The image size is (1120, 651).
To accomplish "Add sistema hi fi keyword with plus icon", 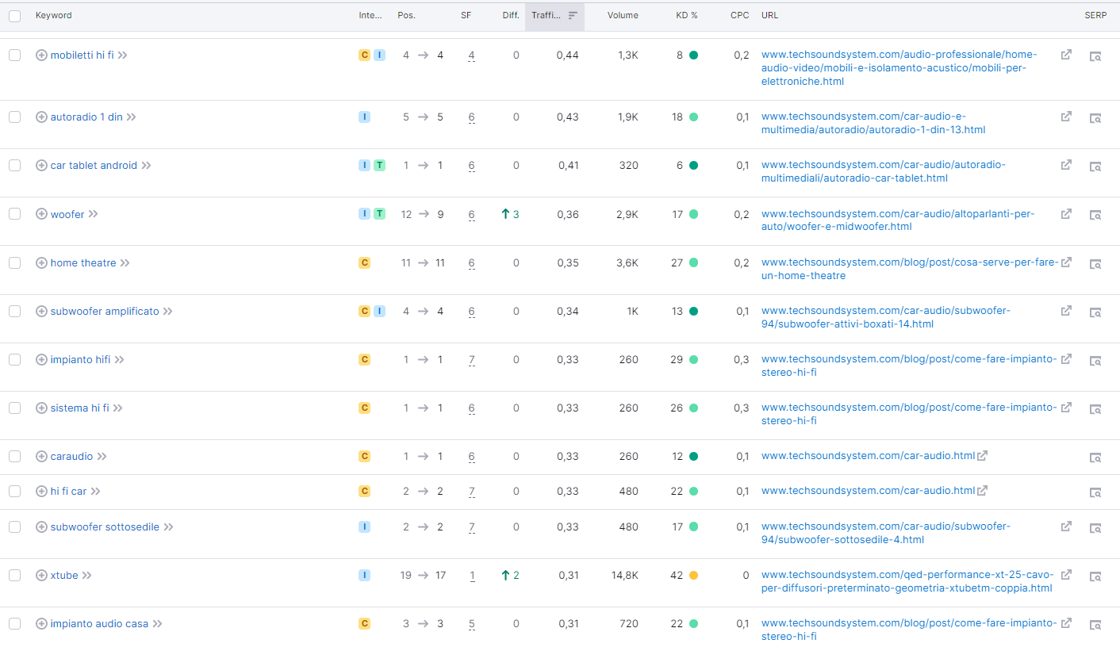I will coord(41,408).
